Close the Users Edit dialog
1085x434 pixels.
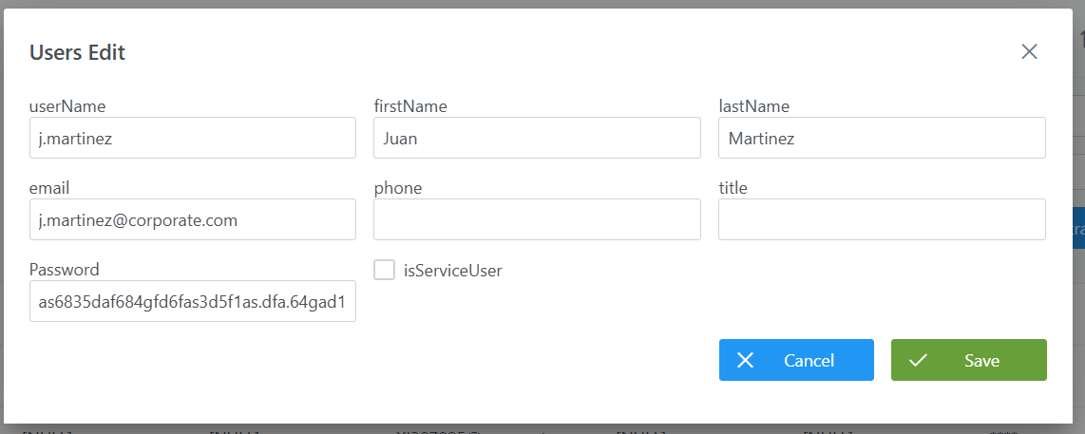(x=1029, y=51)
